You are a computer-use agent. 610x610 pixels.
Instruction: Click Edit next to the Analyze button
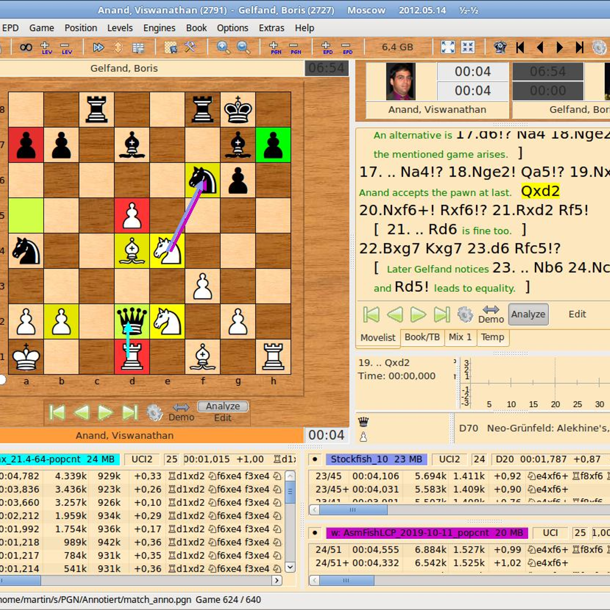577,314
